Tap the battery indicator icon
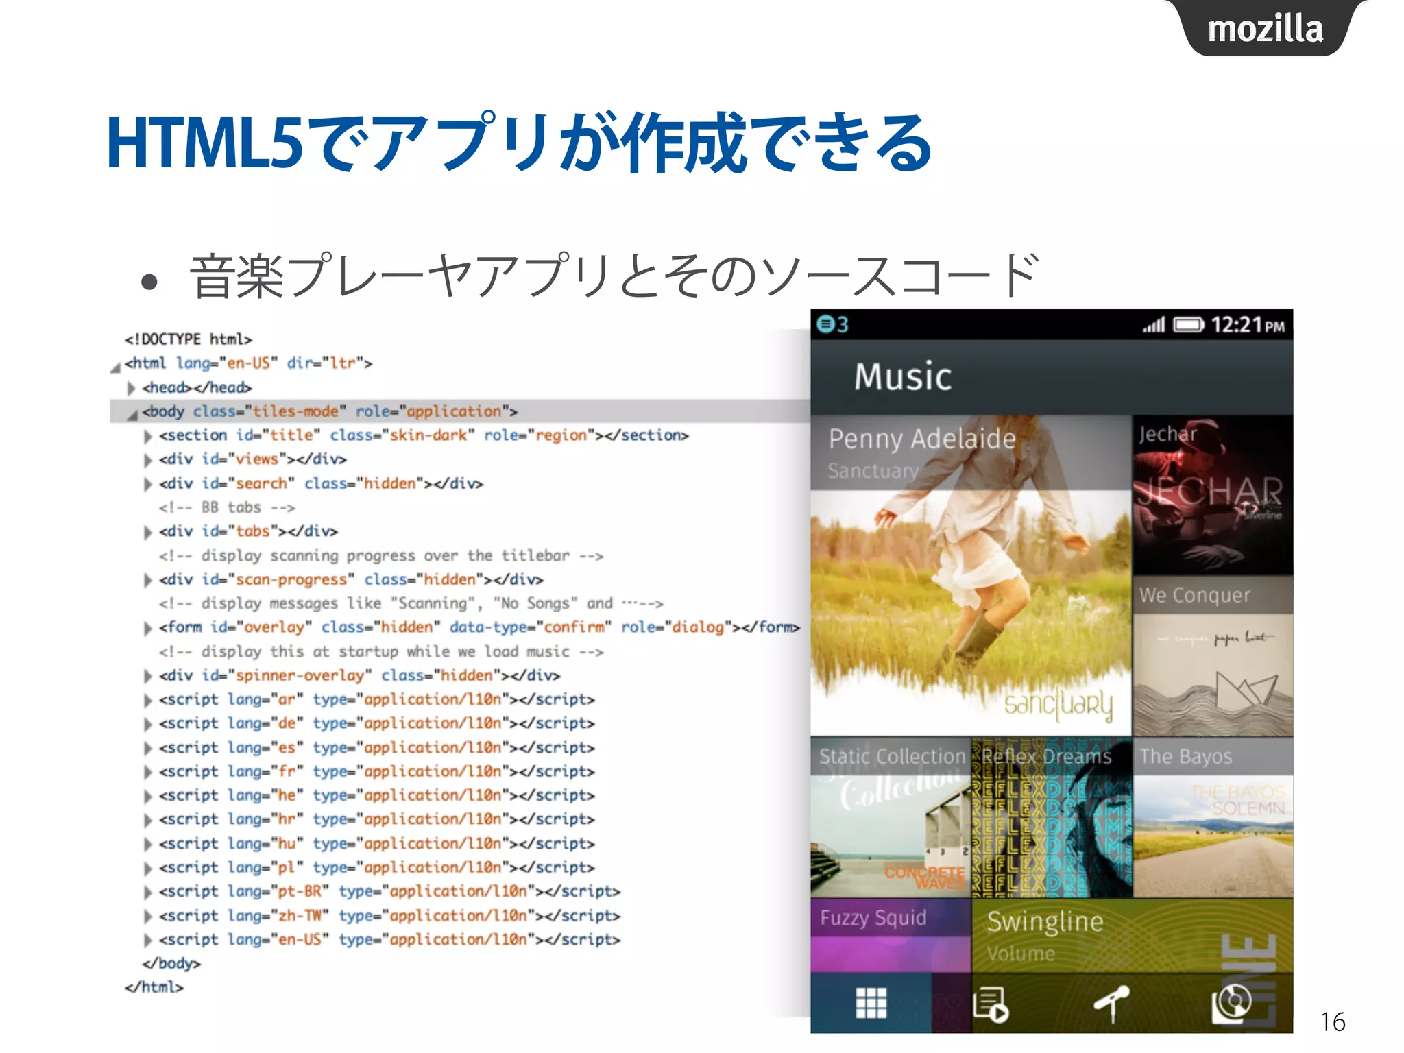The height and width of the screenshot is (1053, 1404). click(x=1188, y=324)
